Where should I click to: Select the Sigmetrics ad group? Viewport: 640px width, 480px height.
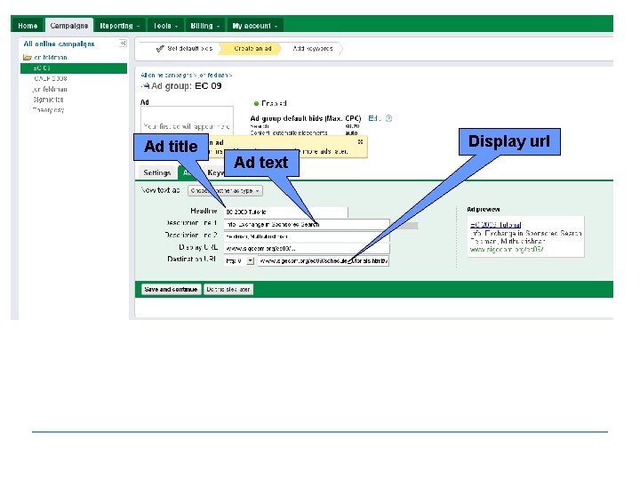click(48, 100)
